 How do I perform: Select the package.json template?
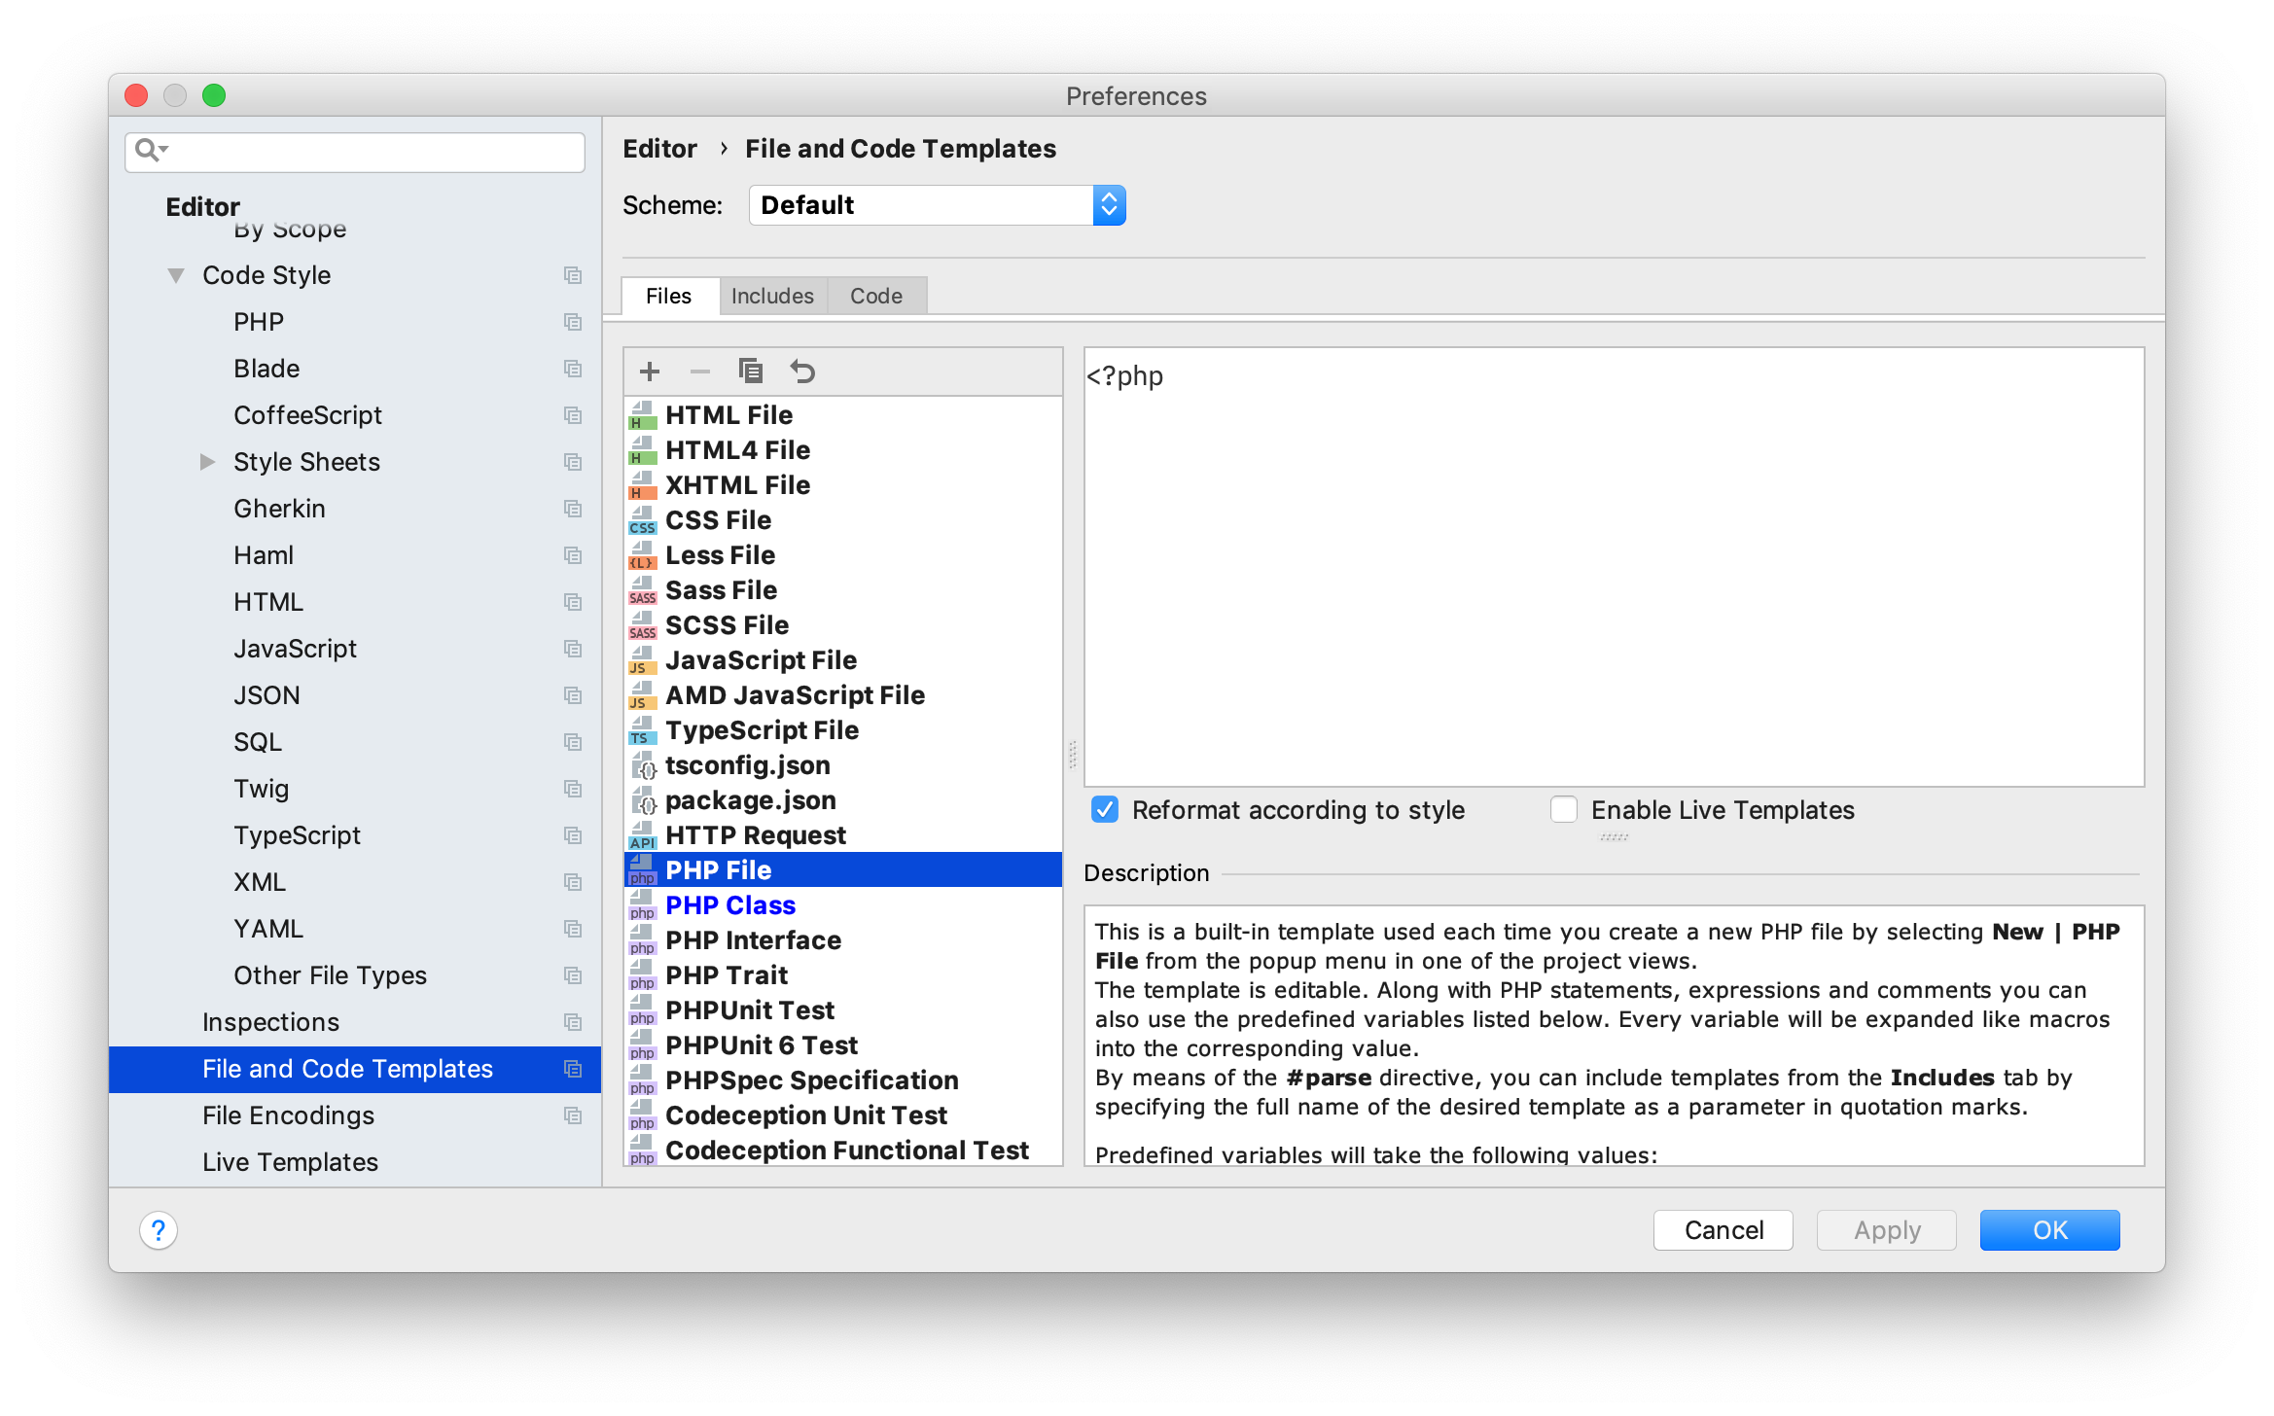[843, 800]
